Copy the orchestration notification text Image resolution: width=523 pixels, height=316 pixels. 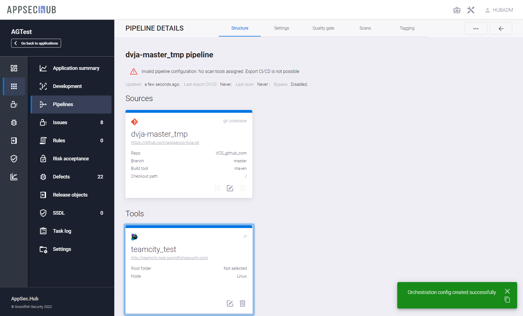pos(507,300)
